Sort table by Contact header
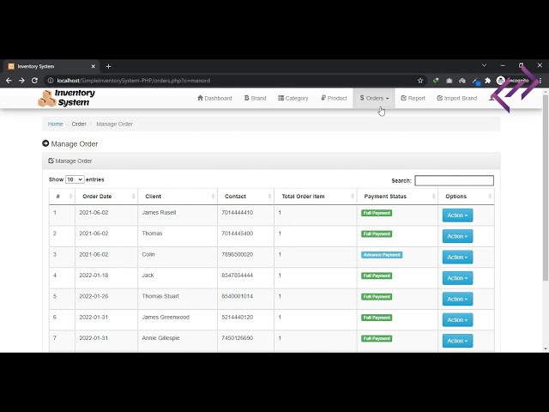The width and height of the screenshot is (549, 412). coord(245,197)
